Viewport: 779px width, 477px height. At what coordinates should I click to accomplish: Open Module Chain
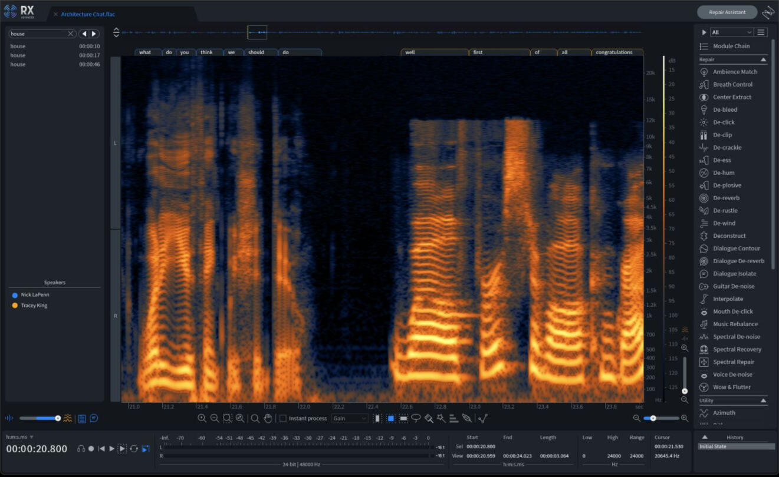tap(731, 46)
